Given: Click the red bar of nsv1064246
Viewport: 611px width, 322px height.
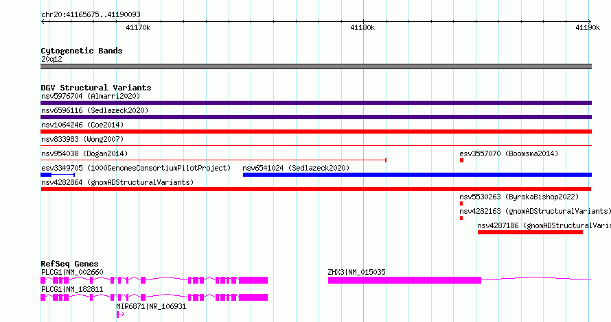Looking at the screenshot, I should coord(316,132).
